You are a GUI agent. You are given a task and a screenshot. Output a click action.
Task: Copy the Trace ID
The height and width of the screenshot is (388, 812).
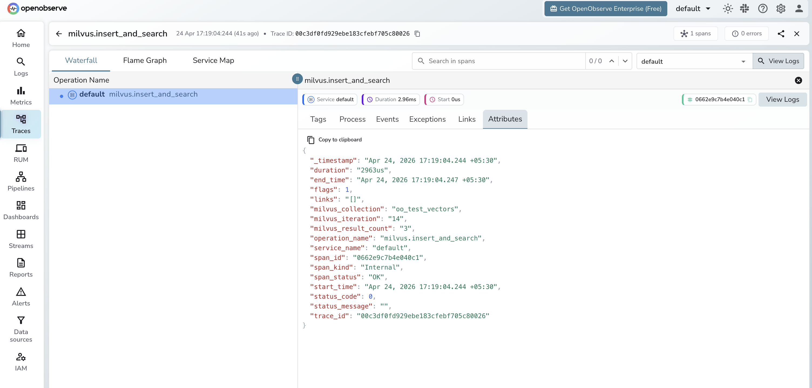pyautogui.click(x=417, y=34)
